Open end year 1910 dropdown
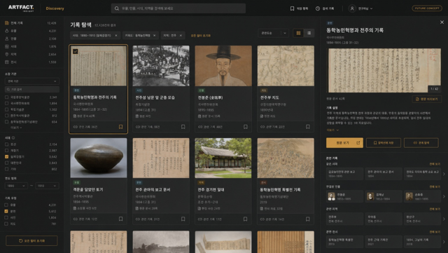 pyautogui.click(x=47, y=186)
